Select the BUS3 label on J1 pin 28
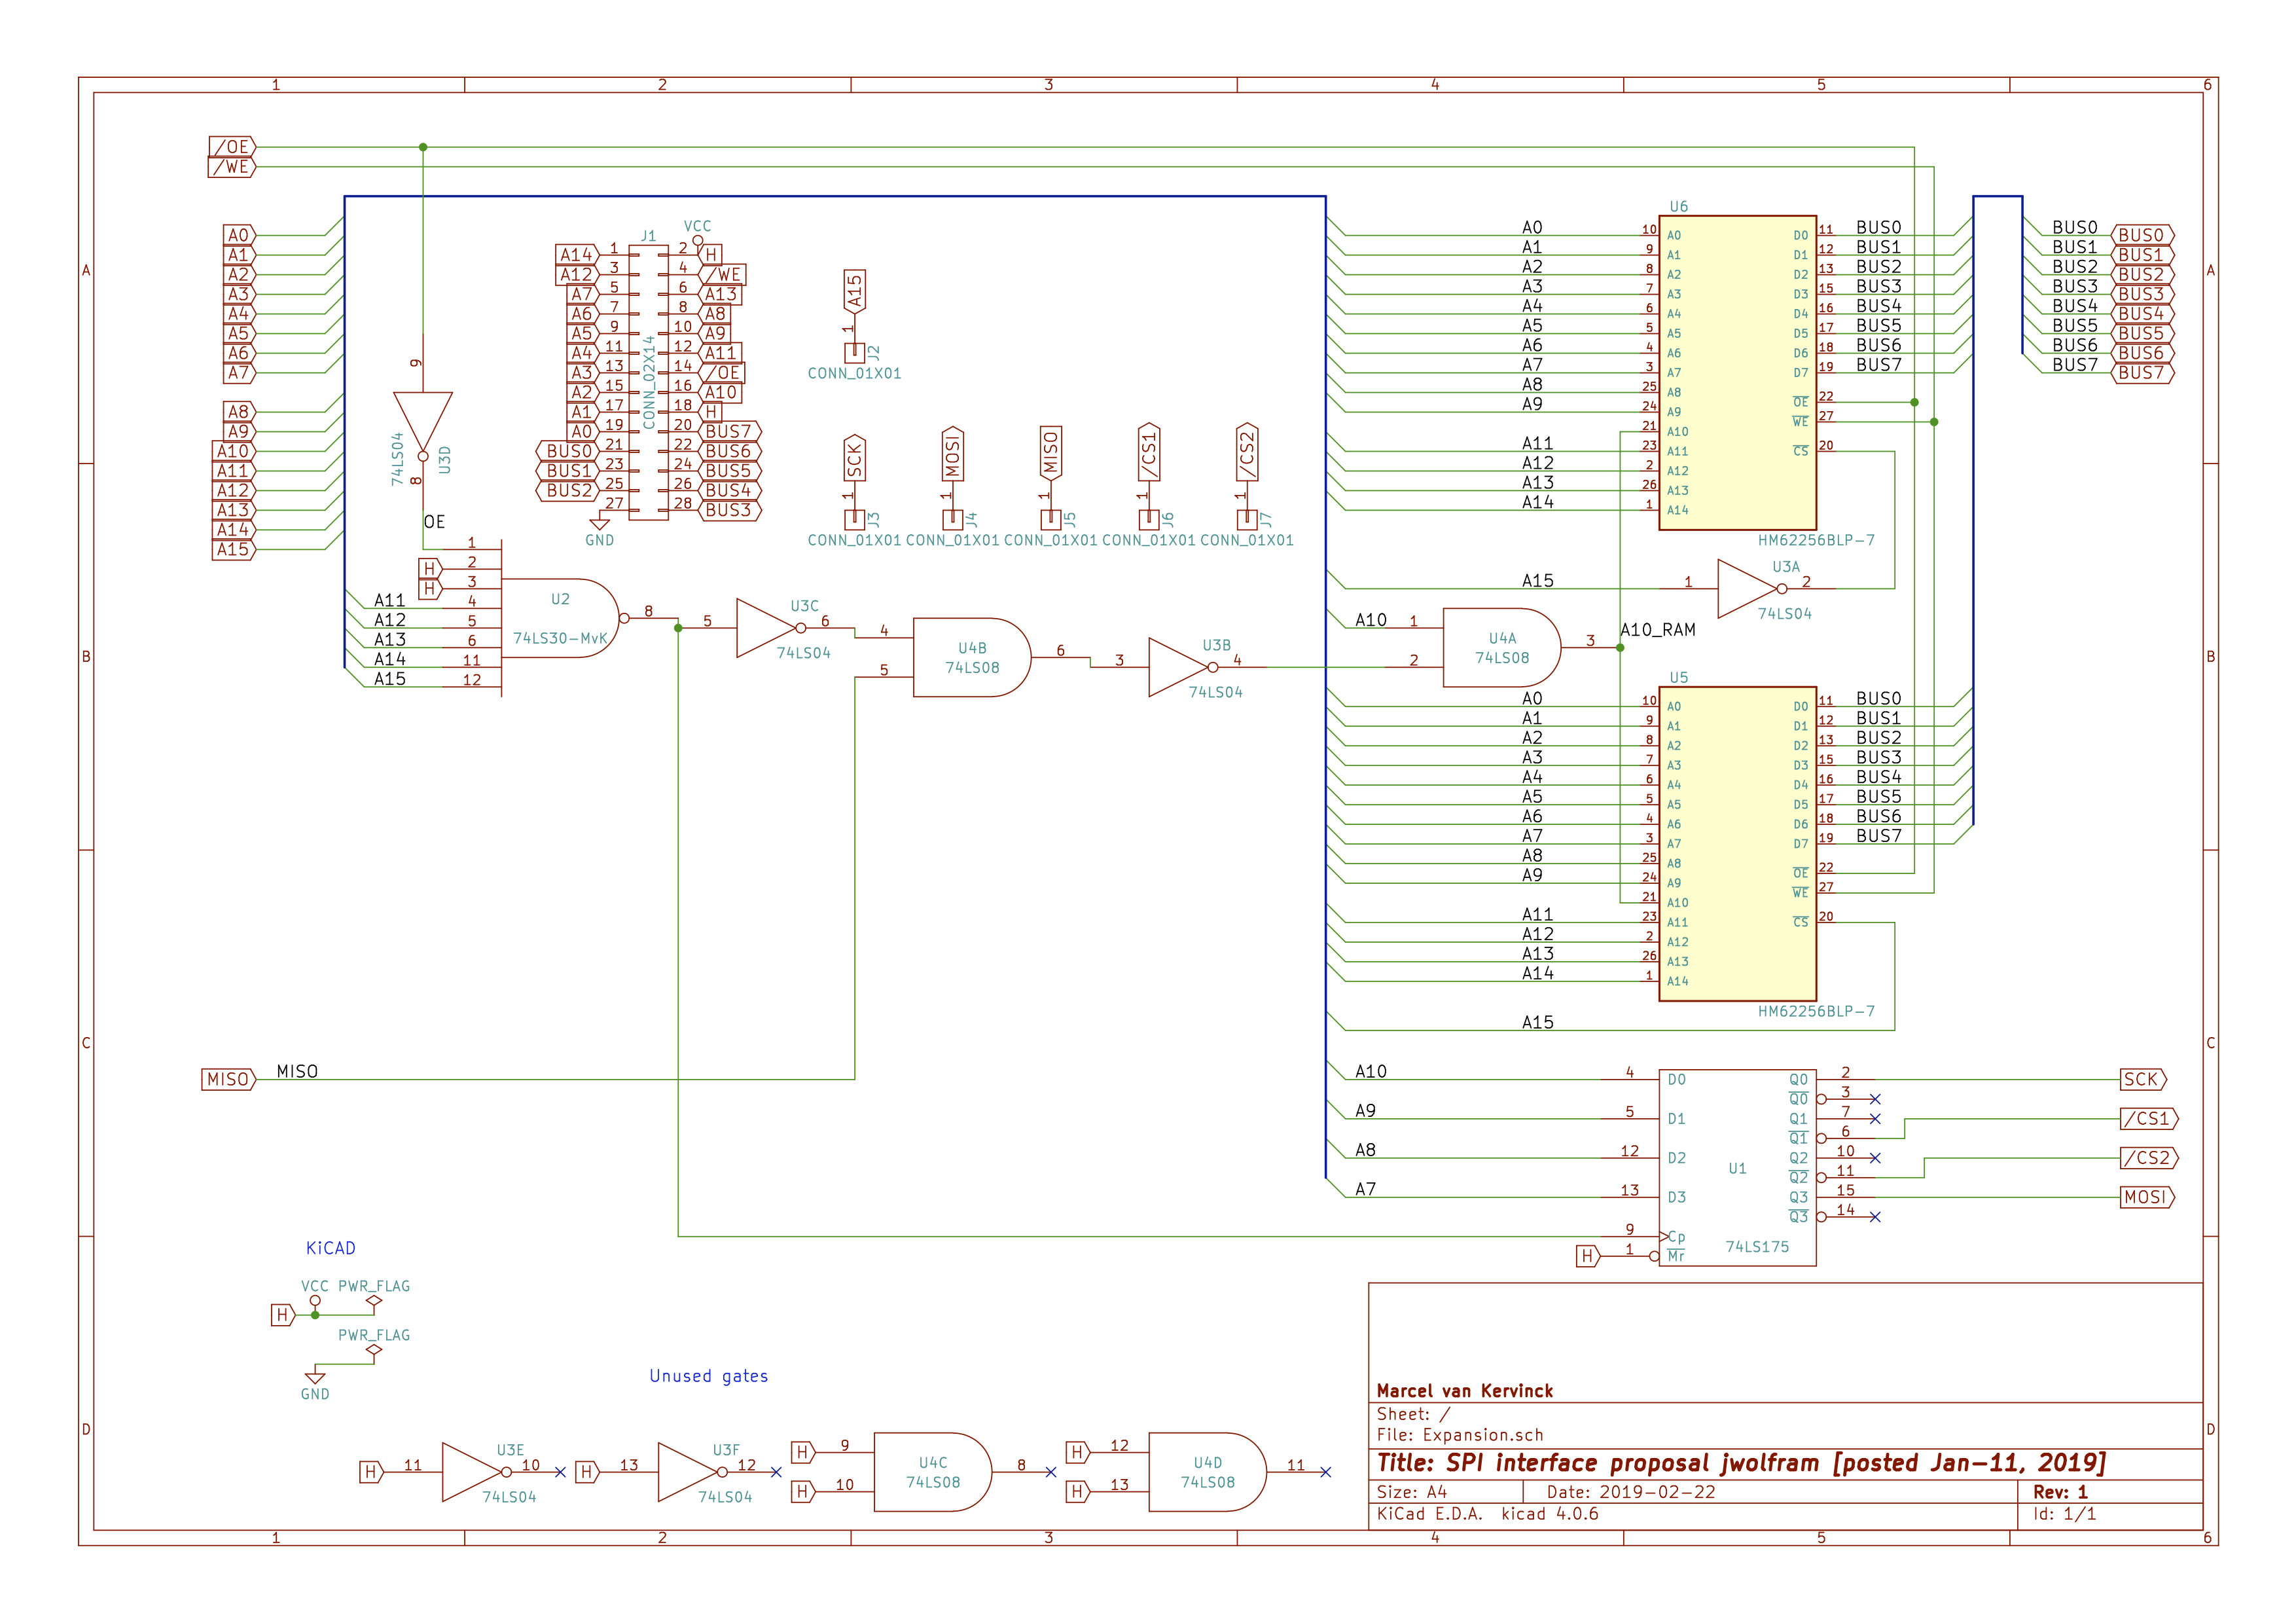 tap(730, 510)
